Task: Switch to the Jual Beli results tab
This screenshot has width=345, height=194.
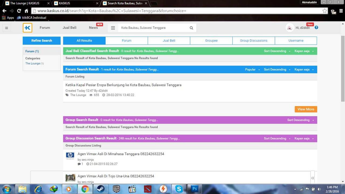Action: 169,41
